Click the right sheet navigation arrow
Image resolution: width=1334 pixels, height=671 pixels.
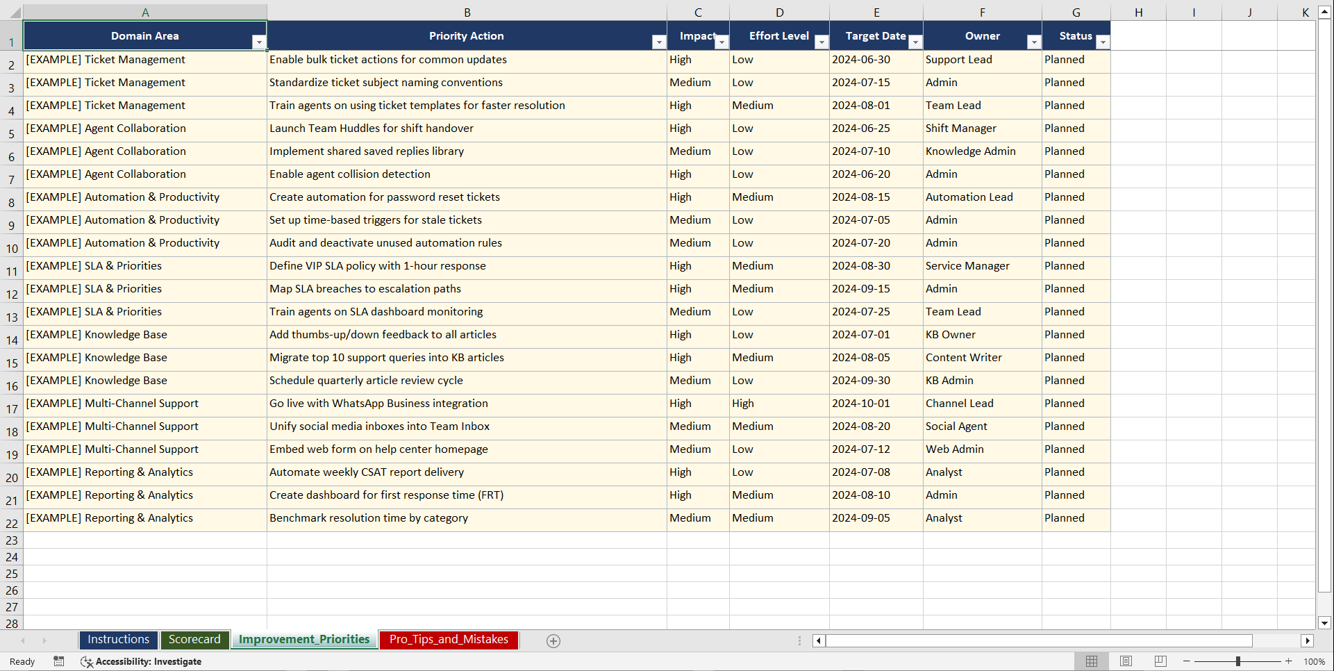pyautogui.click(x=44, y=640)
